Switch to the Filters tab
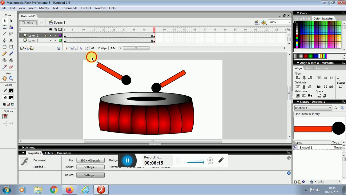This screenshot has height=195, width=346. [49, 153]
